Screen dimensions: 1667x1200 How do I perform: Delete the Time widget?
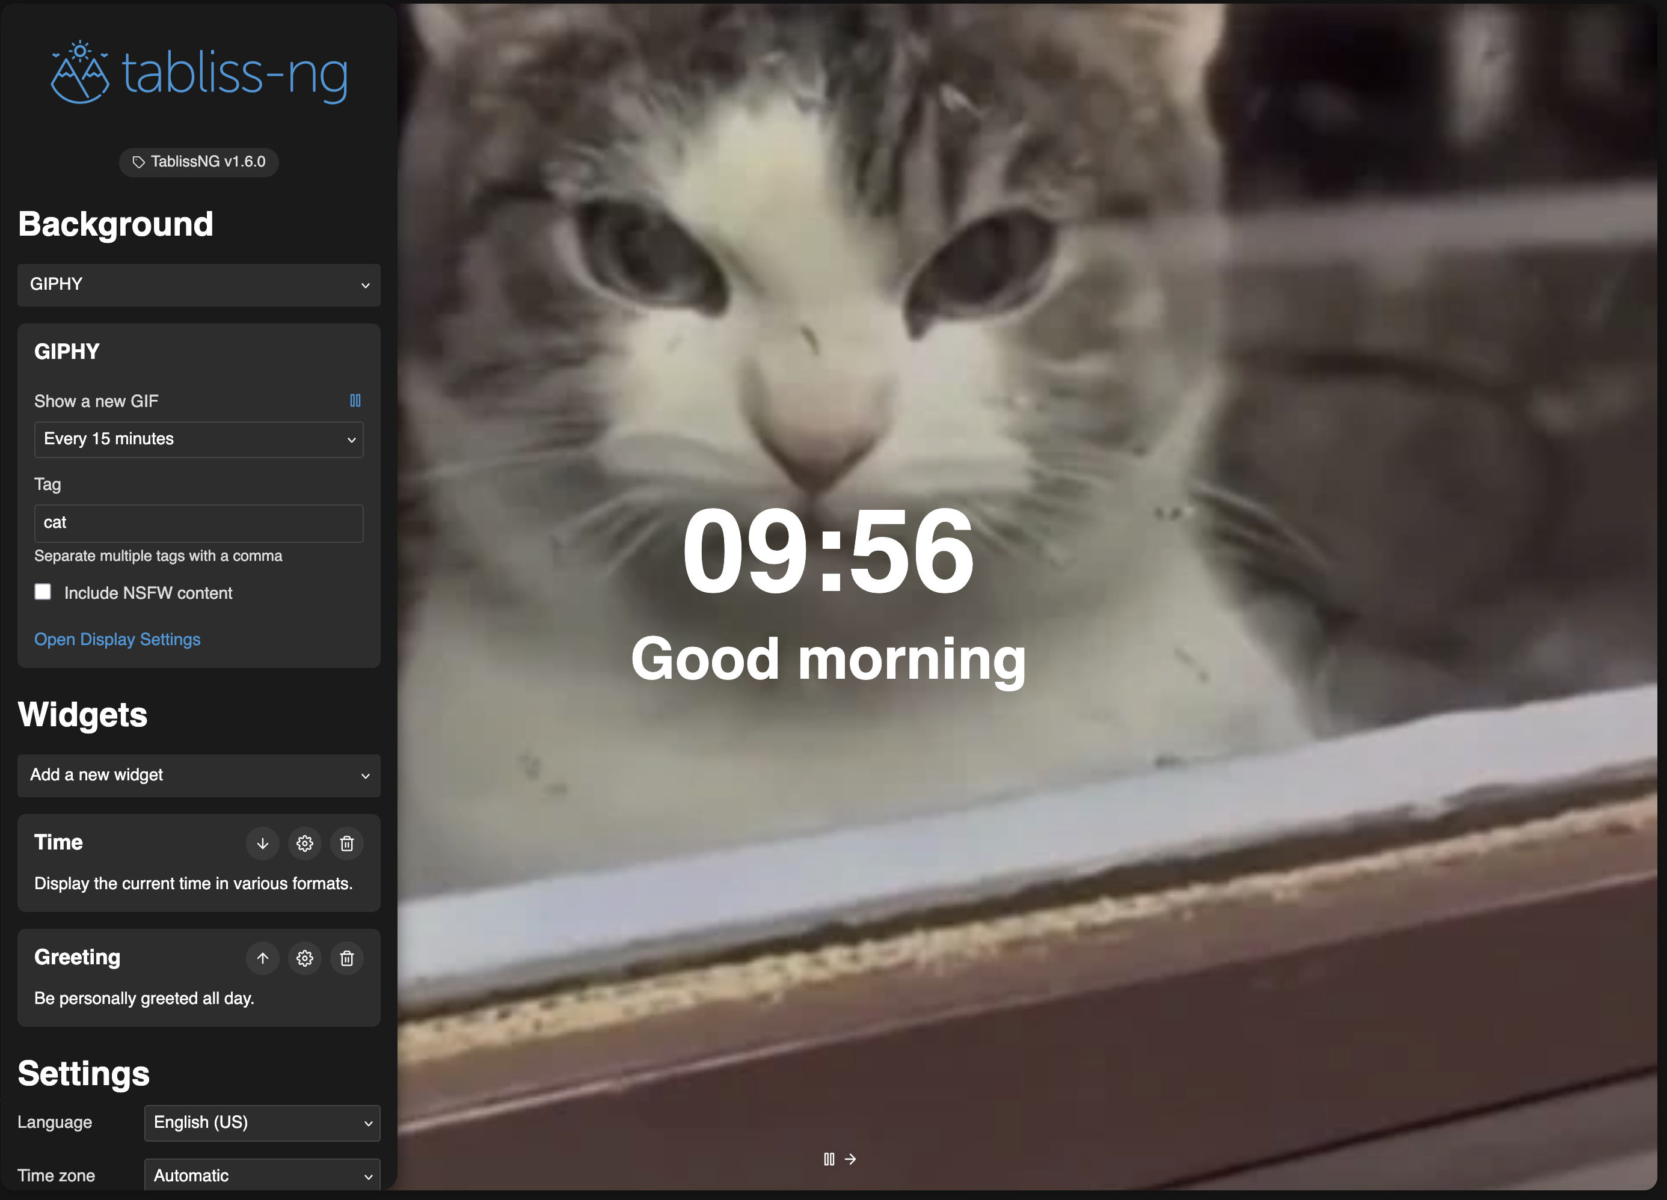[x=347, y=843]
